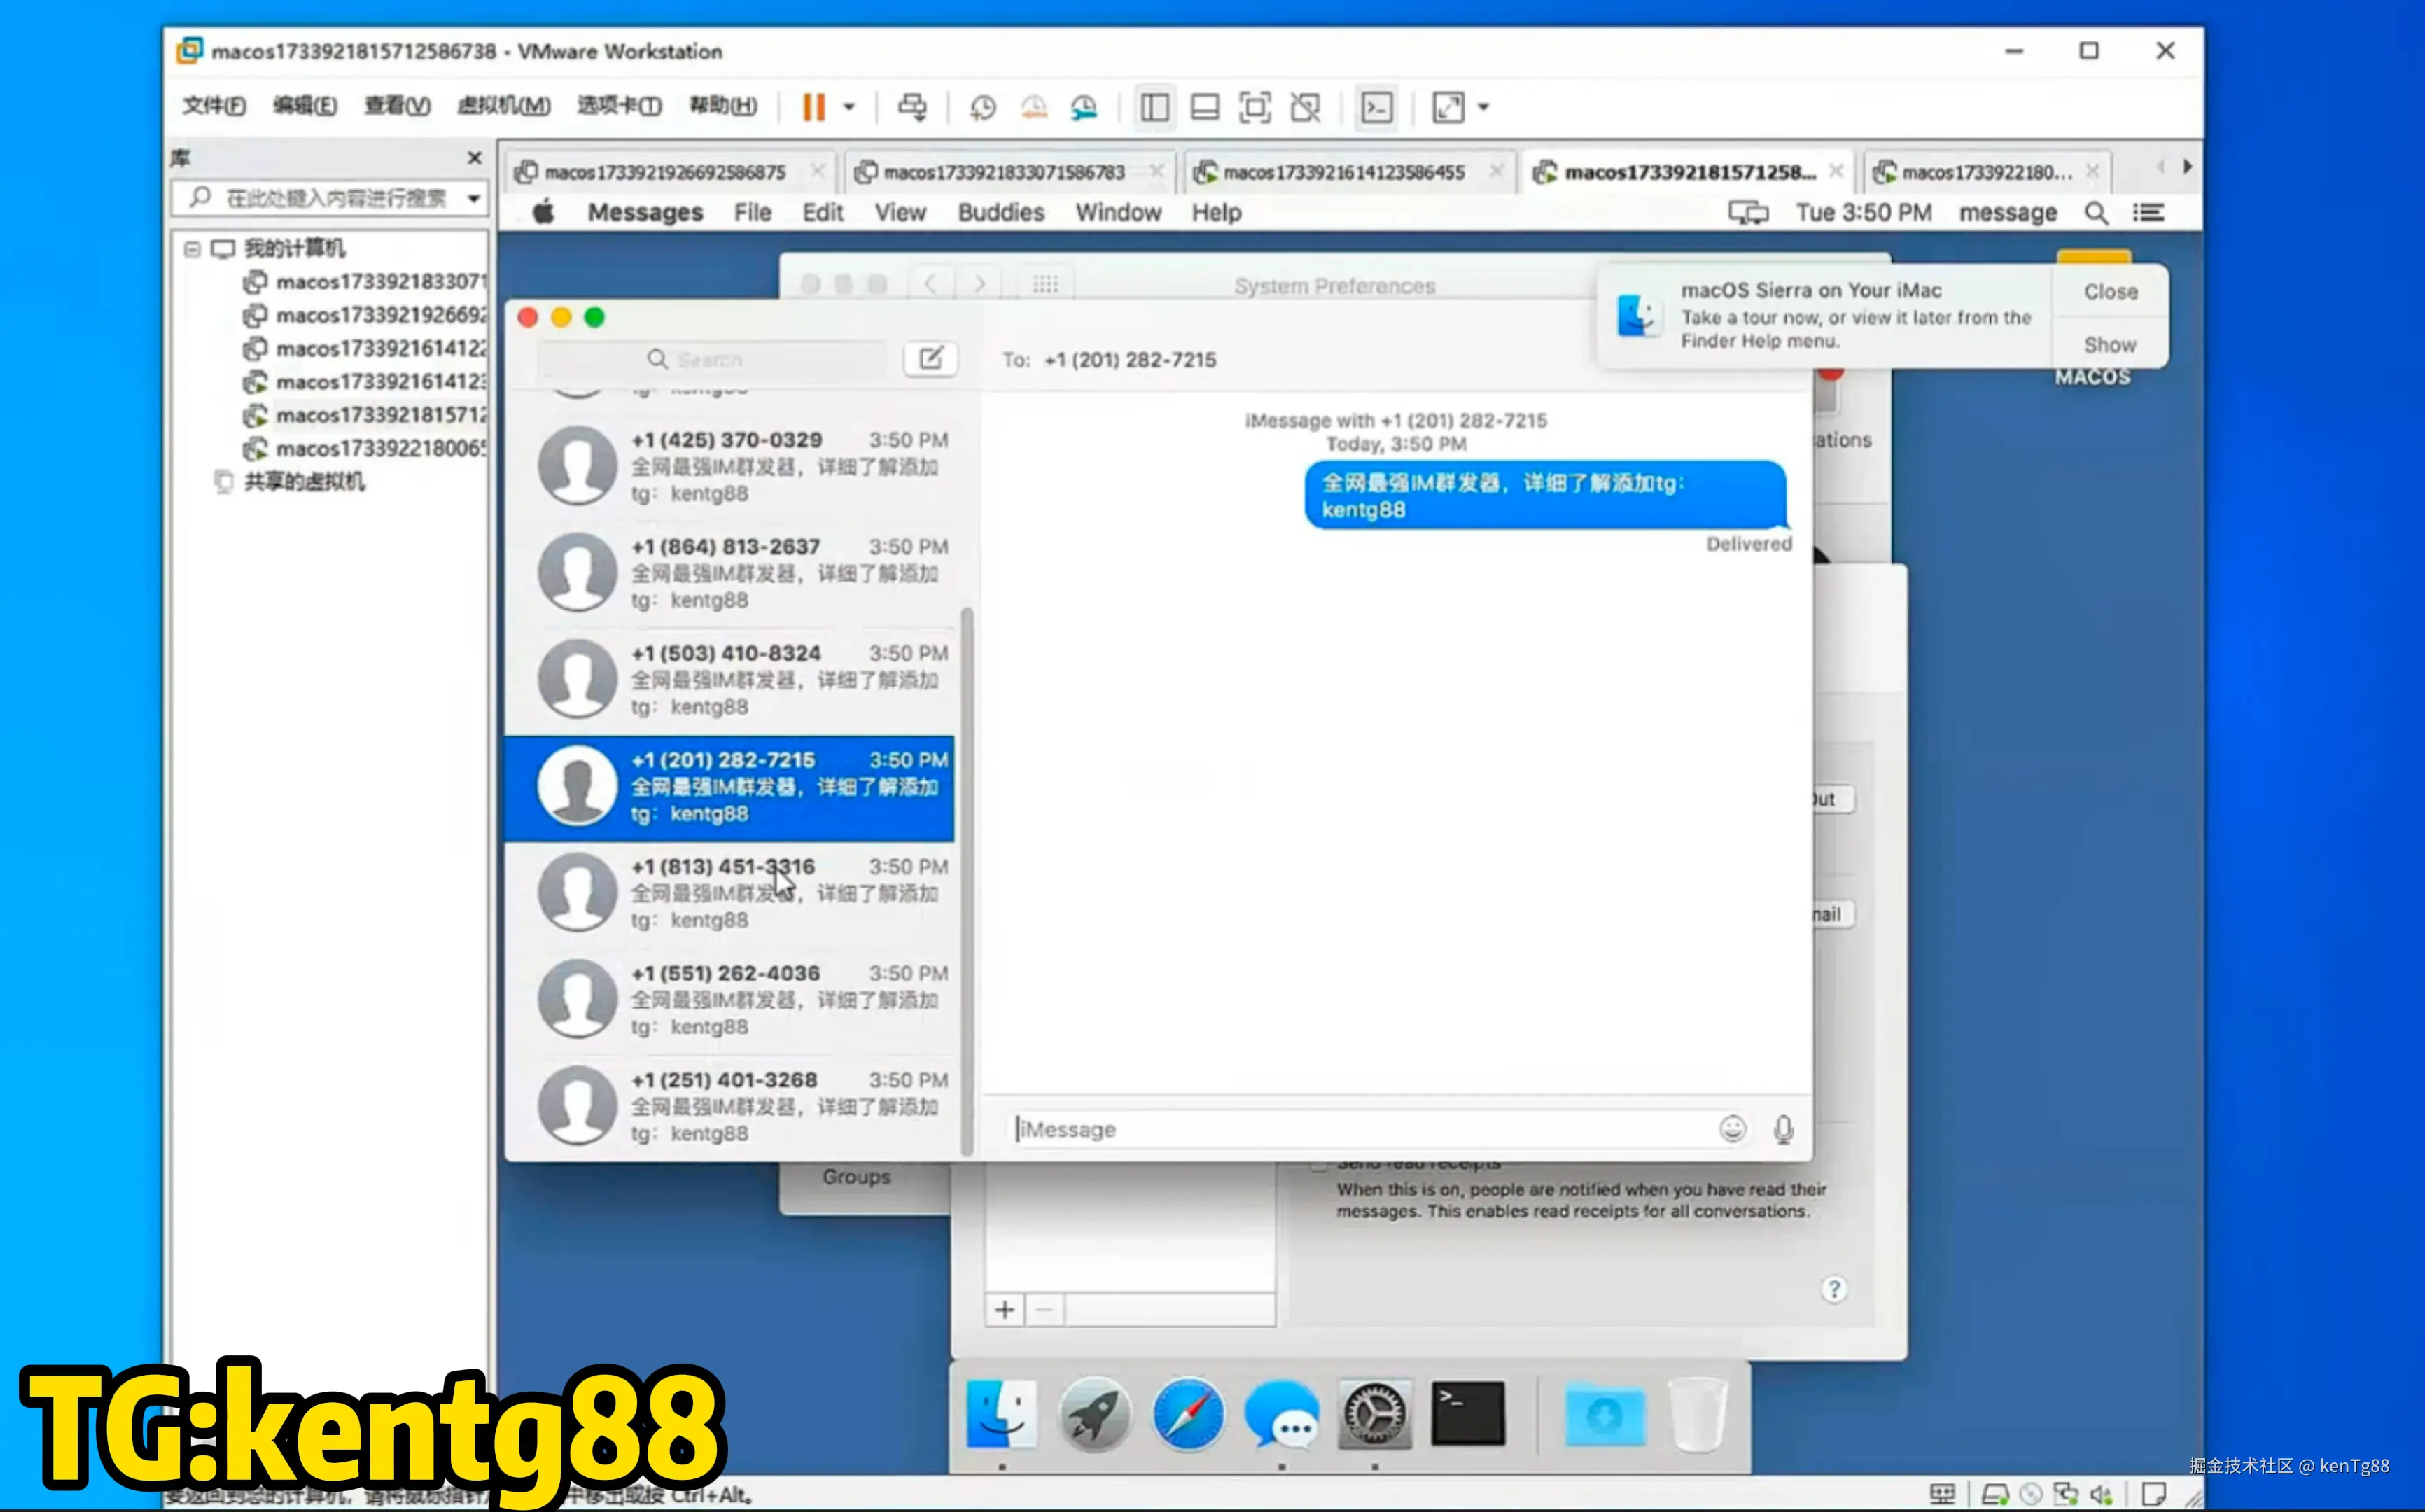Screen dimensions: 2425x1512
Task: Click the compose new message icon
Action: tap(930, 359)
